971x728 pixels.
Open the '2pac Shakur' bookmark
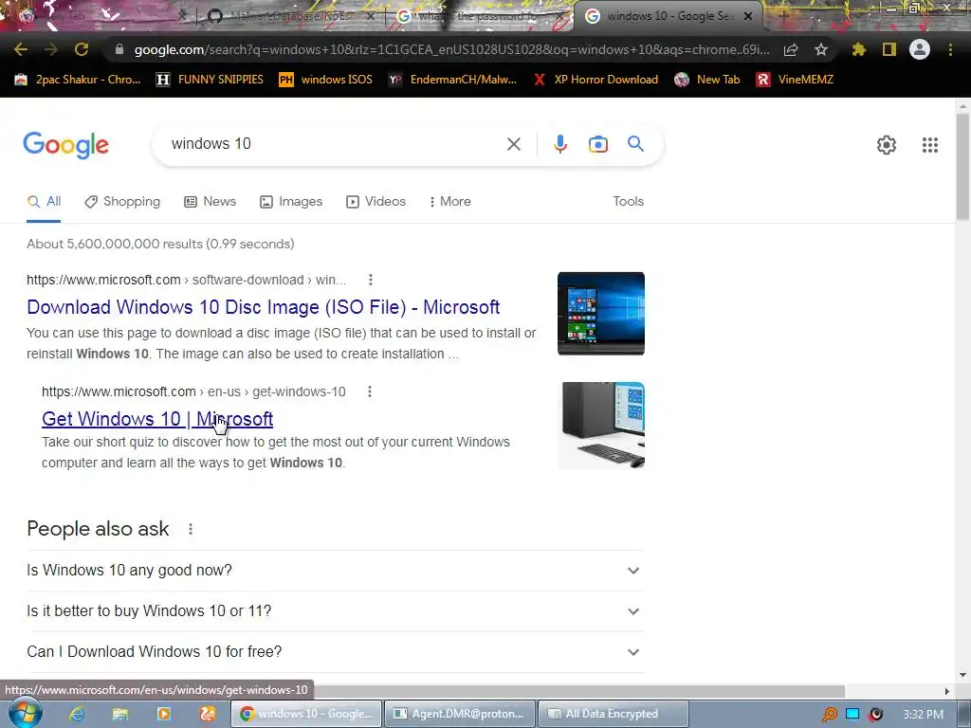pos(78,80)
